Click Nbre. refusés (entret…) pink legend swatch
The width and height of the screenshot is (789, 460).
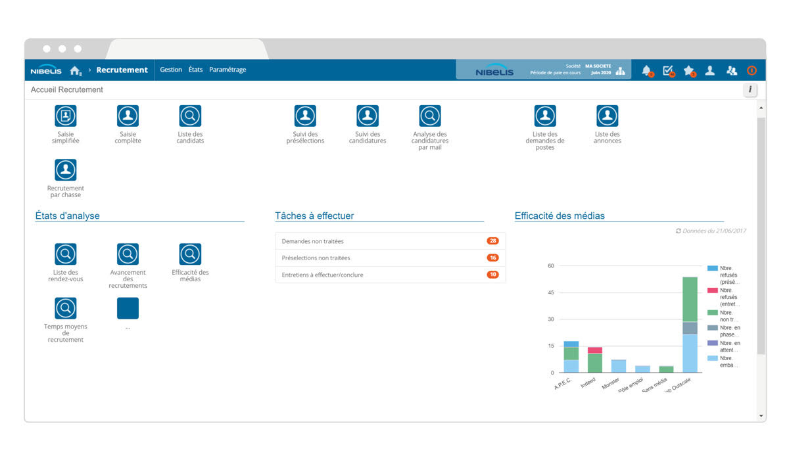pos(712,290)
